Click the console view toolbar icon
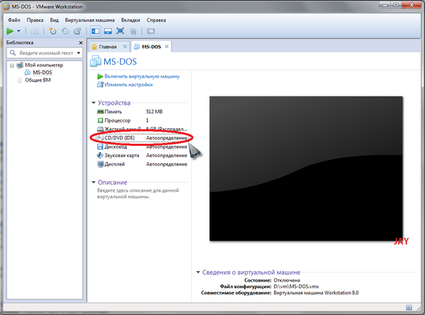Screen dimensions: 425x315 click(x=151, y=31)
